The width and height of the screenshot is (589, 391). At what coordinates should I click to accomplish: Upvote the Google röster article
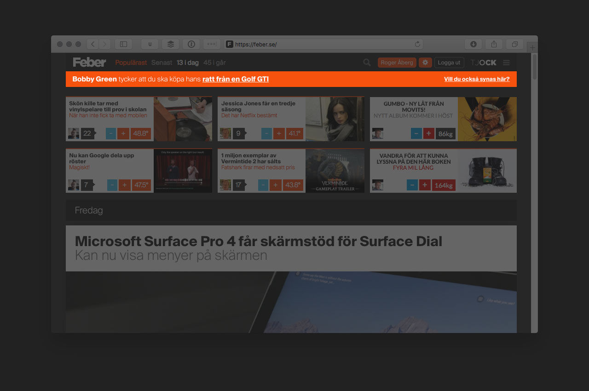125,185
